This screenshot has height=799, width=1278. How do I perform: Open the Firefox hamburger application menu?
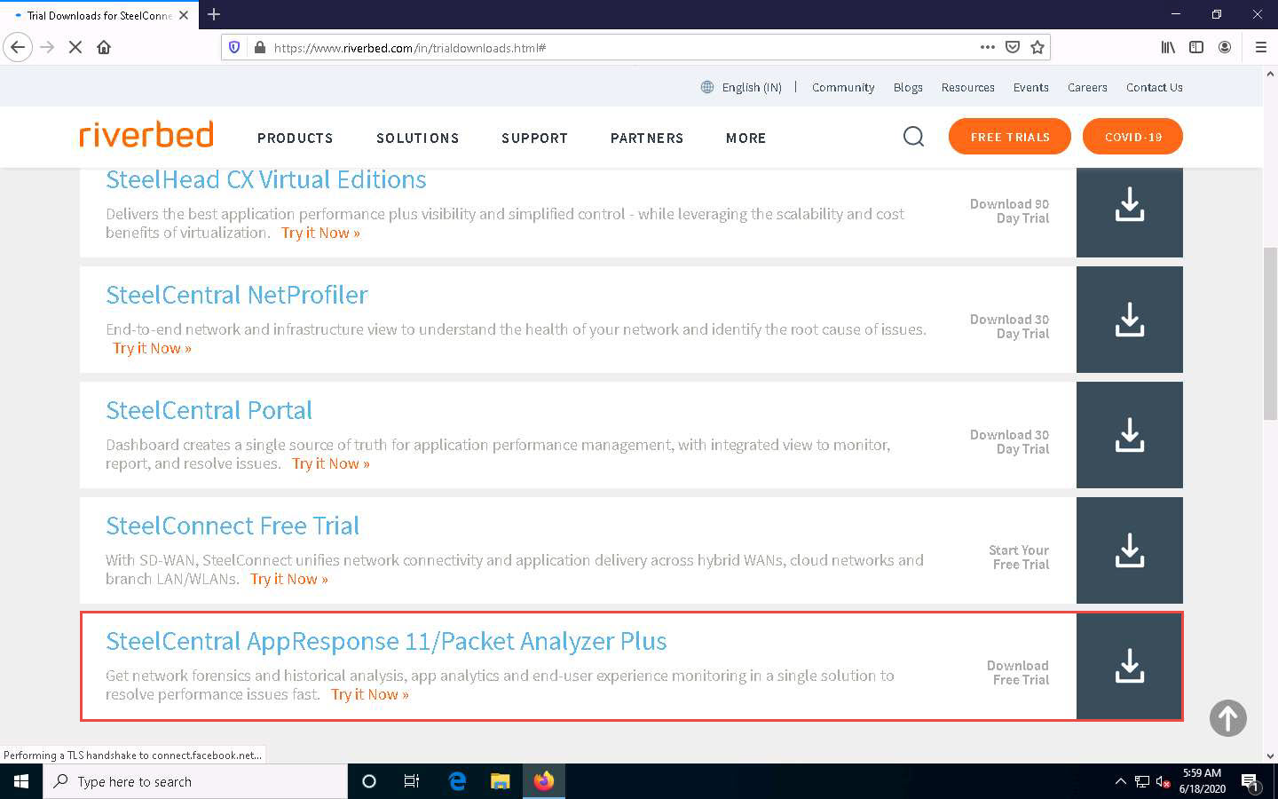pyautogui.click(x=1260, y=47)
